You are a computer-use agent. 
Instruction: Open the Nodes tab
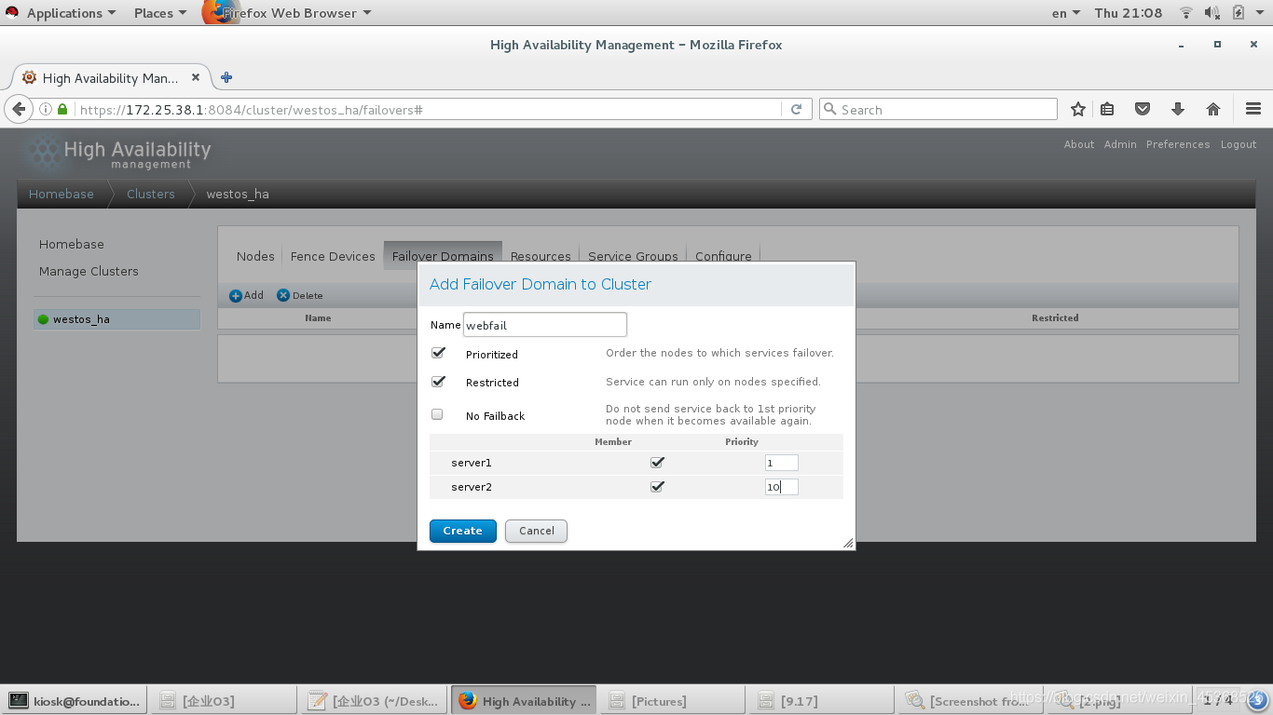(255, 256)
